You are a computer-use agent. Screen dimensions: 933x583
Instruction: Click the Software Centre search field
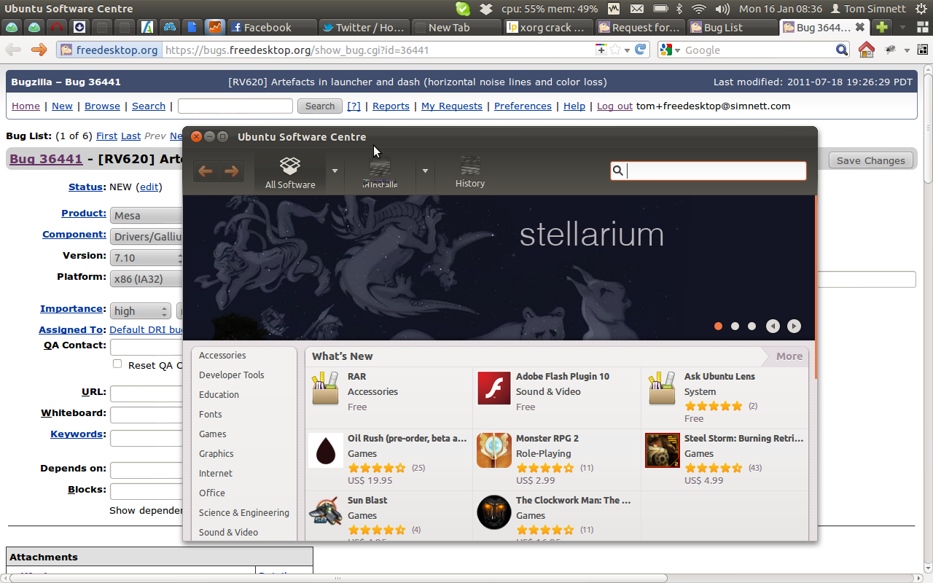coord(715,171)
